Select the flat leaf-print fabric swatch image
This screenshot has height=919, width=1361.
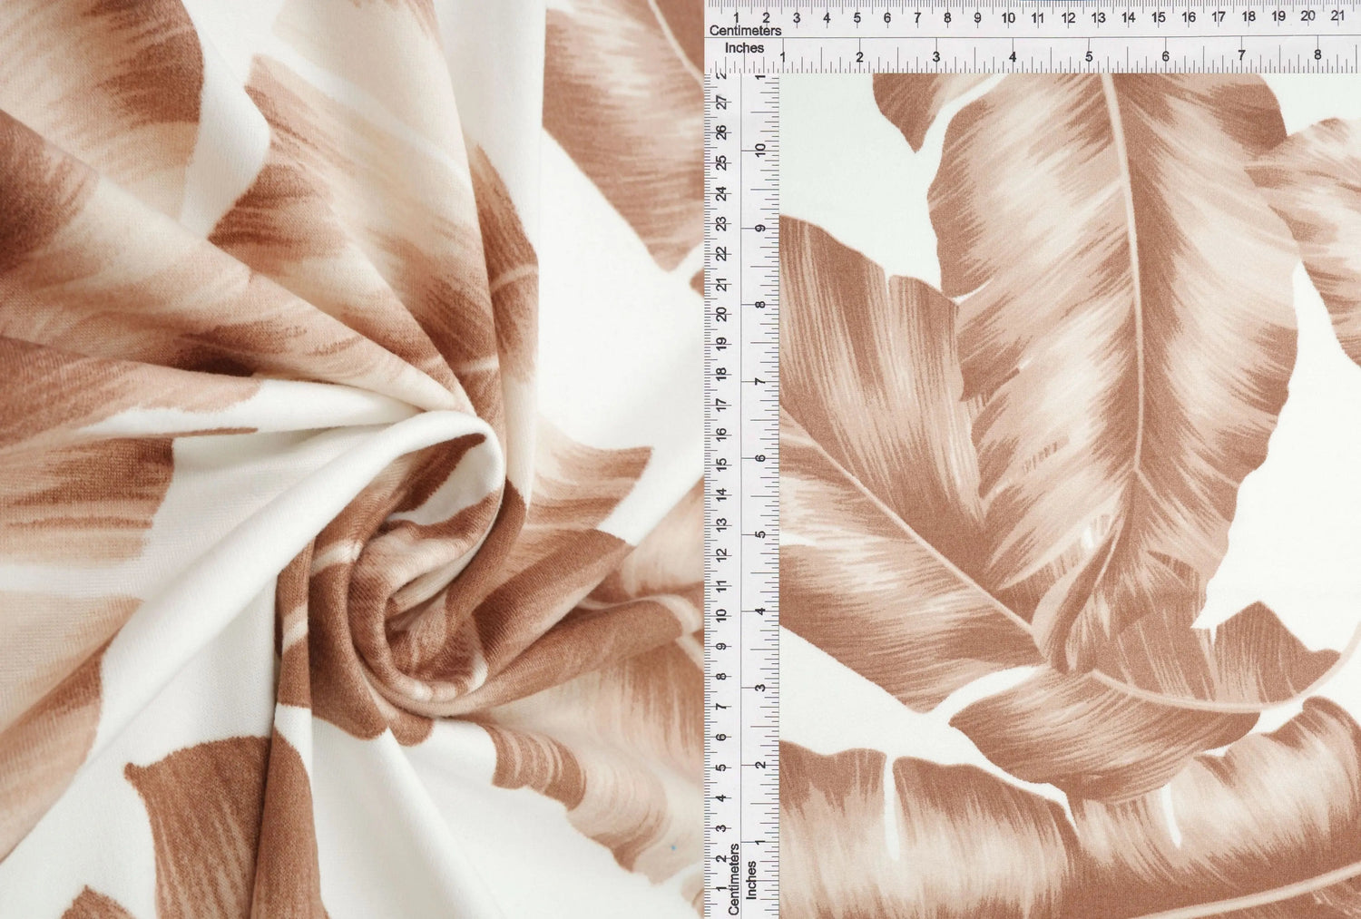[1069, 494]
